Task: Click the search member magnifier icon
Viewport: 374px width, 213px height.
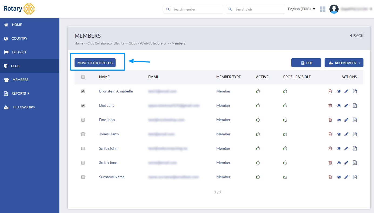Action: point(168,9)
